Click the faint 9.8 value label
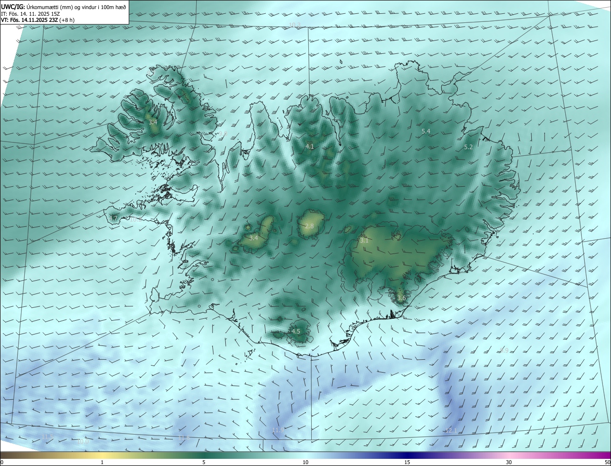 [222, 133]
